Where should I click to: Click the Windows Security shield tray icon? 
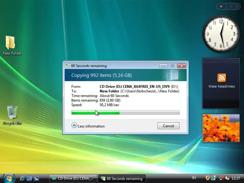207,178
